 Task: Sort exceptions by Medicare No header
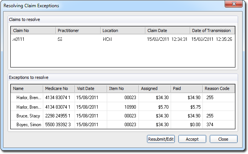pos(58,88)
